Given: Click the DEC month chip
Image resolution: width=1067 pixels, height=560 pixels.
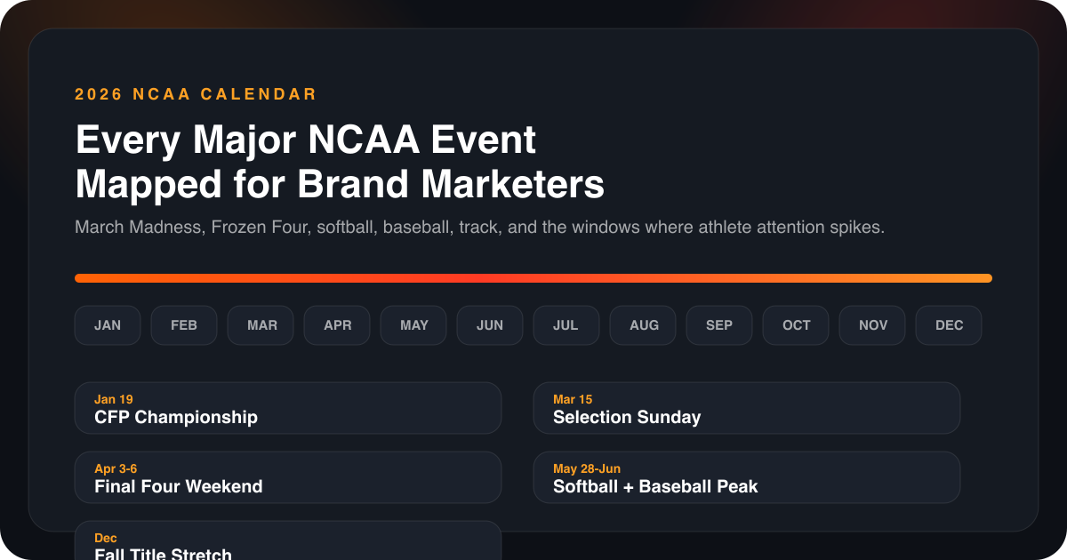Looking at the screenshot, I should click(949, 325).
